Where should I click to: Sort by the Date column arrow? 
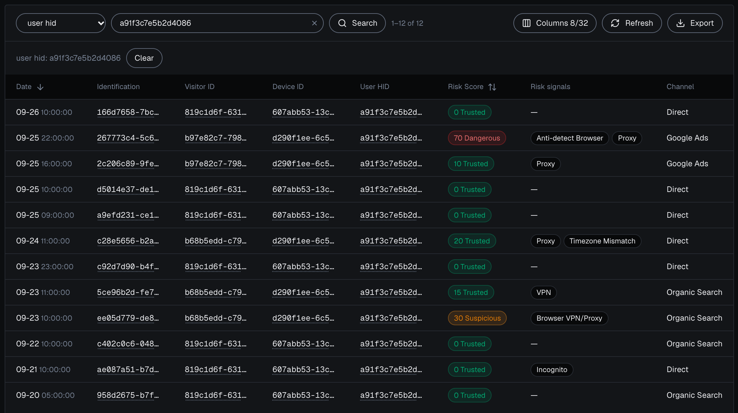coord(40,87)
